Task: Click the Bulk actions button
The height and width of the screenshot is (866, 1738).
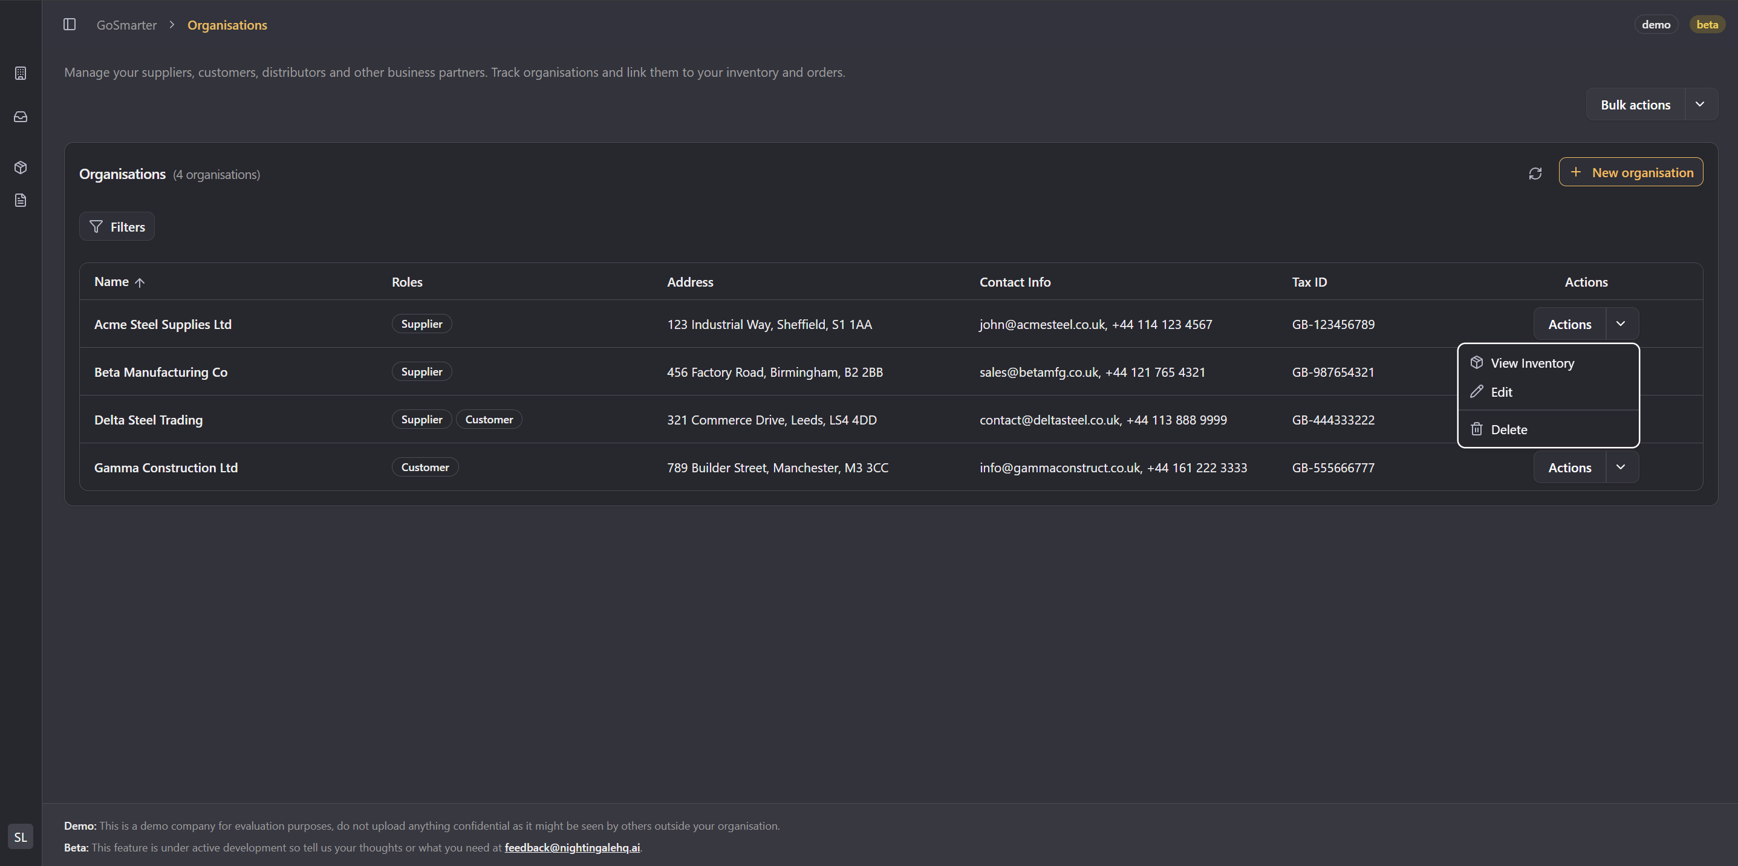Action: (1635, 105)
